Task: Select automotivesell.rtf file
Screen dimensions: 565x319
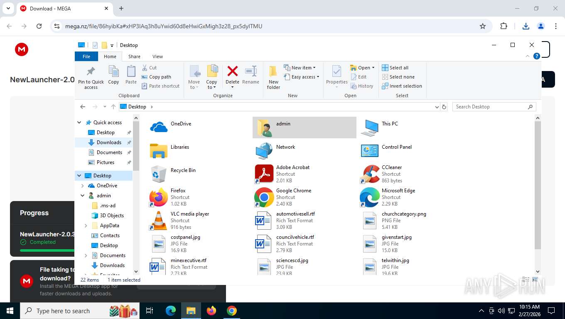Action: [x=305, y=220]
